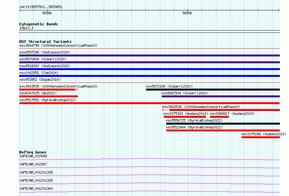Viewport: 289px width, 196px height.
Task: Click the chr19:5657802..5659651 coordinate label
Action: tap(41, 7)
